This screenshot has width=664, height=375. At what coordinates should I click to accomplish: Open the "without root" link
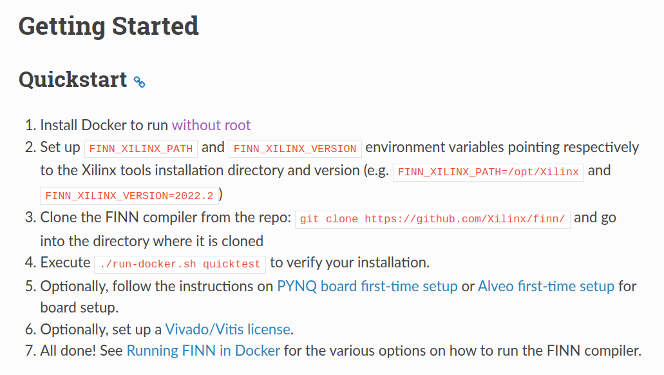pyautogui.click(x=211, y=125)
